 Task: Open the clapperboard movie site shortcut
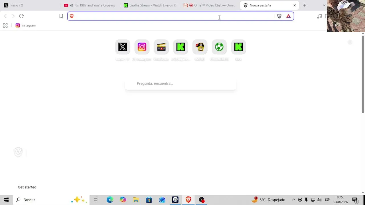pyautogui.click(x=161, y=47)
